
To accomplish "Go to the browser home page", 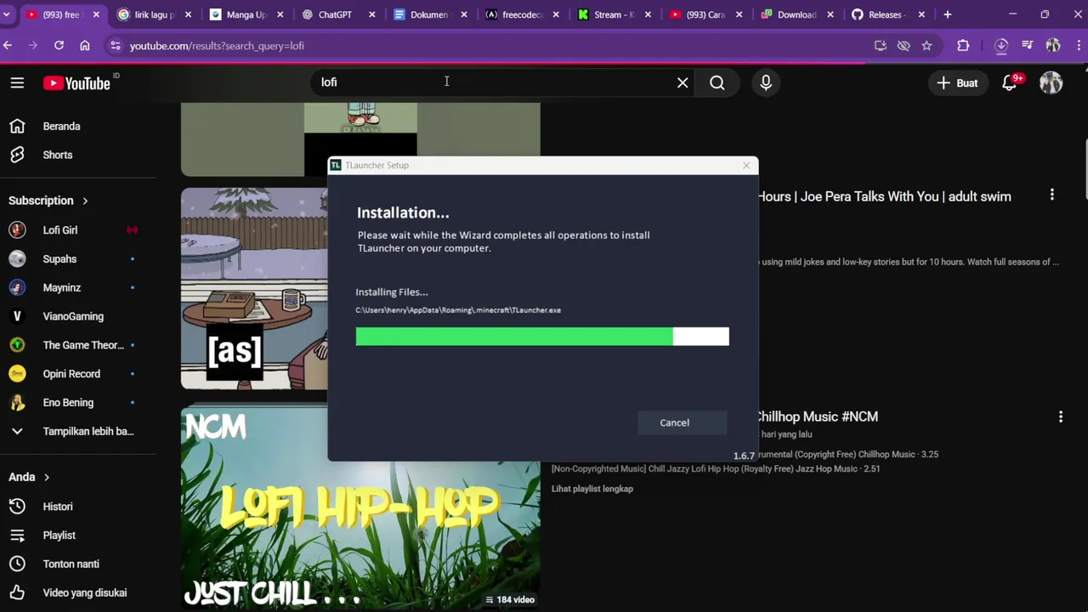I will pyautogui.click(x=85, y=45).
